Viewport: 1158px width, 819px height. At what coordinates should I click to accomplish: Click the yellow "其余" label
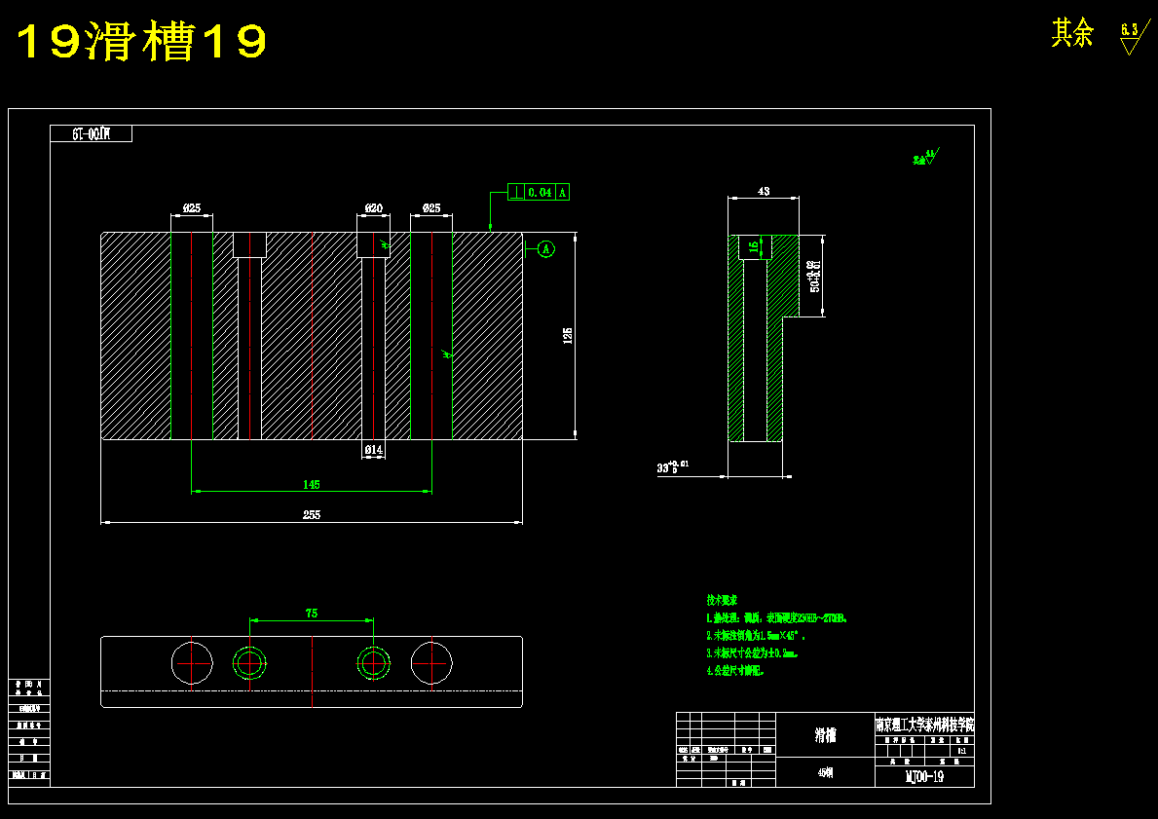pyautogui.click(x=1072, y=33)
